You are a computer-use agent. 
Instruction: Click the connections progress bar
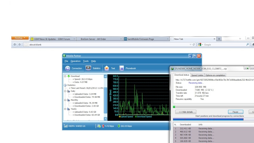click(213, 119)
